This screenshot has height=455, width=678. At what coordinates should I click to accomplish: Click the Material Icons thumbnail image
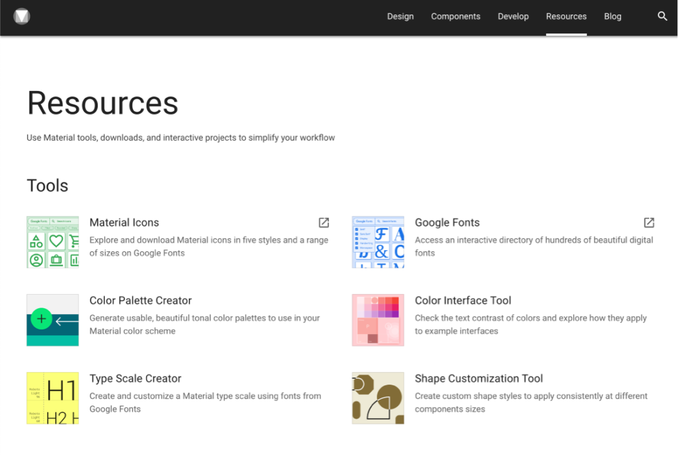(53, 242)
